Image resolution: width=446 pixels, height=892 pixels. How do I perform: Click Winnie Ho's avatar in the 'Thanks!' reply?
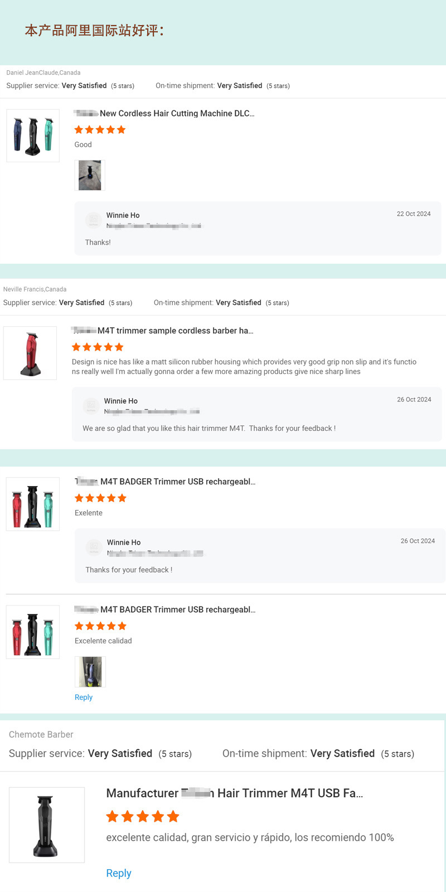tap(93, 220)
